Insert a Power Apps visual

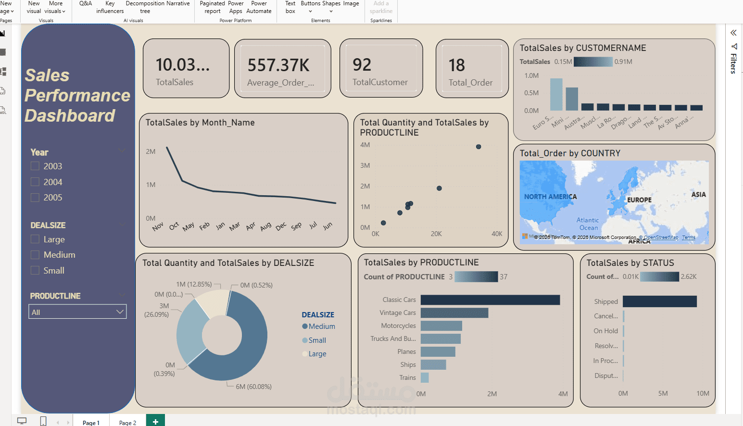pyautogui.click(x=236, y=7)
